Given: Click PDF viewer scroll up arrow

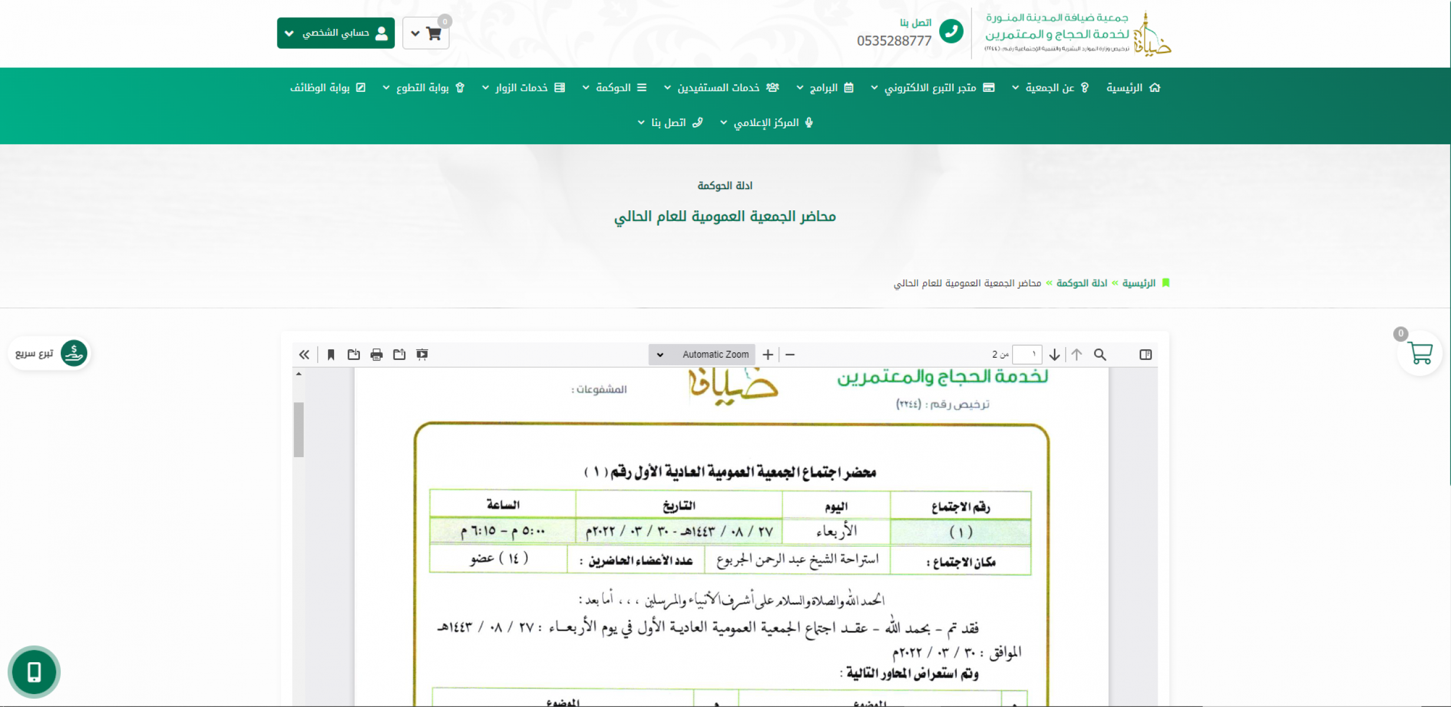Looking at the screenshot, I should click(299, 374).
